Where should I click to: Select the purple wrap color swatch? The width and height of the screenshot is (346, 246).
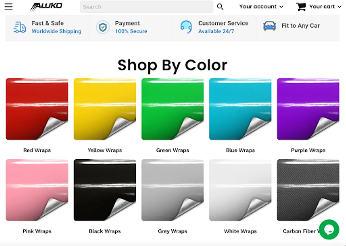[308, 109]
